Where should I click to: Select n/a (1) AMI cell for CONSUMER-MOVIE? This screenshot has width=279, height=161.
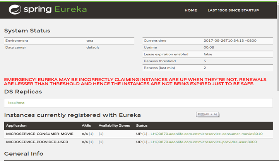[87, 134]
